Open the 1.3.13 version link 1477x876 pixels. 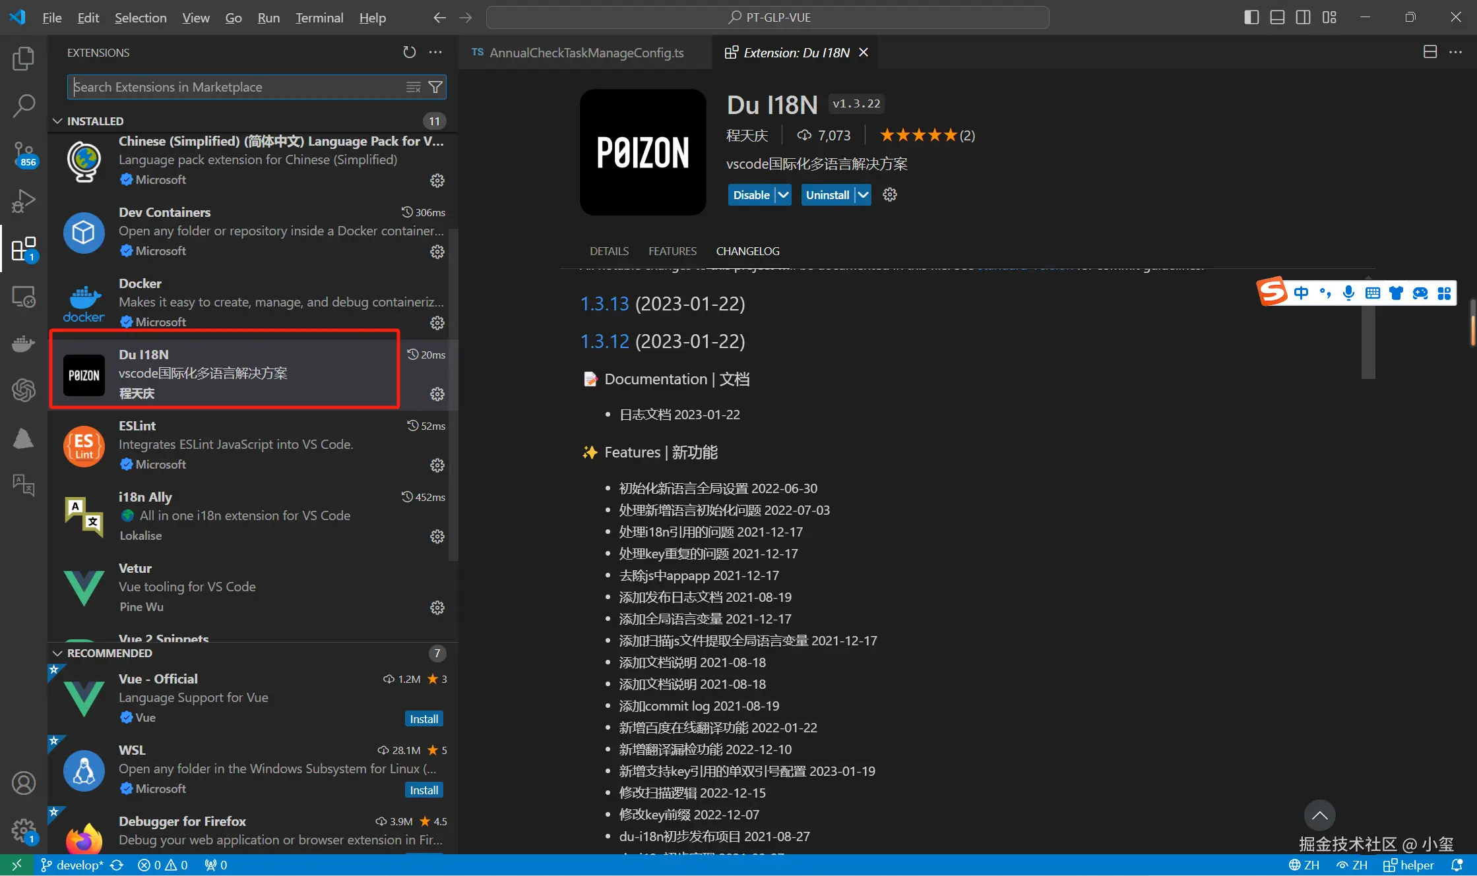(x=604, y=304)
